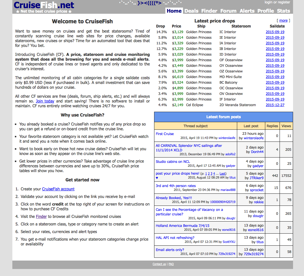
Task: View thread author ScottYXU's profile
Action: [229, 242]
